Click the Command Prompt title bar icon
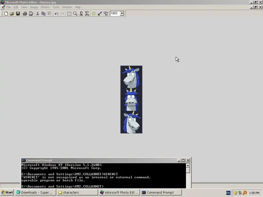The width and height of the screenshot is (263, 197). [23, 160]
